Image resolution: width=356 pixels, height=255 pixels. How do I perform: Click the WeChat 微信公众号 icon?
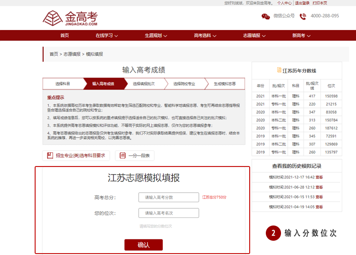point(266,16)
